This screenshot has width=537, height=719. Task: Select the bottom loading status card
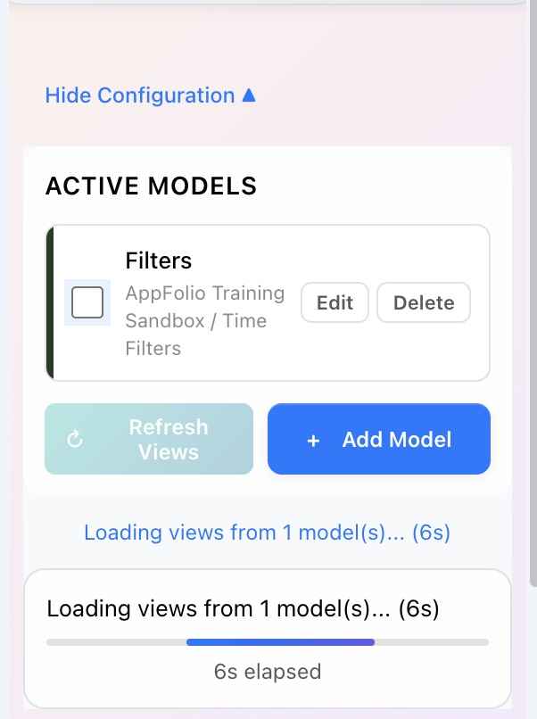pyautogui.click(x=268, y=639)
